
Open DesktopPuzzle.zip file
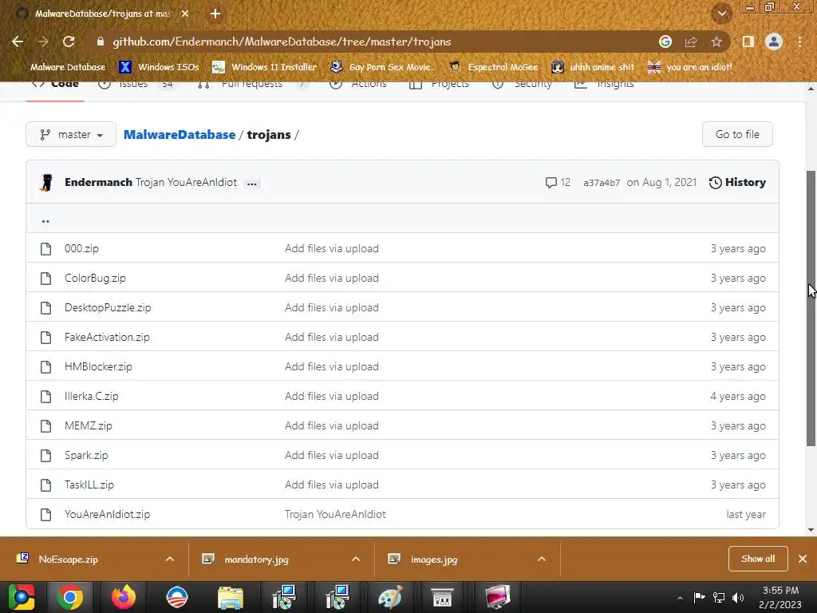(108, 307)
